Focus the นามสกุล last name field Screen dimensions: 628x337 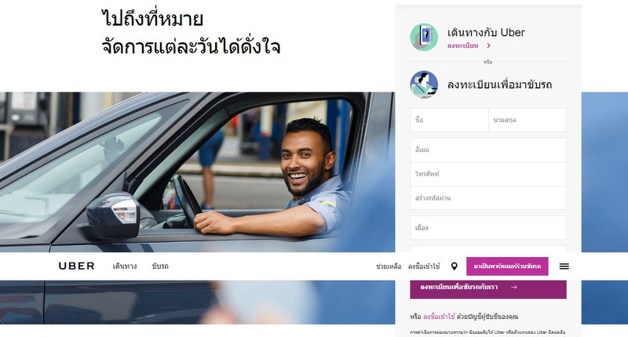pos(528,120)
